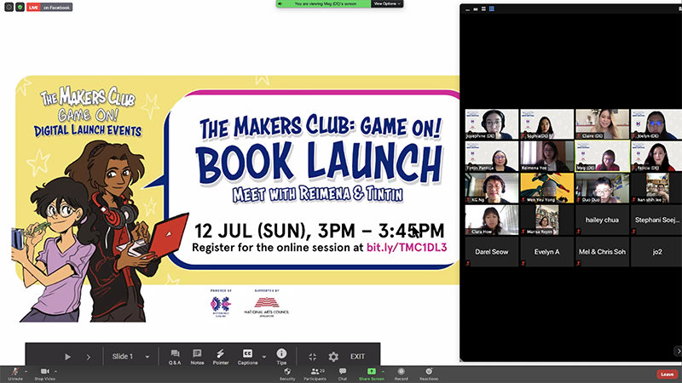The image size is (682, 383).
Task: Start recording with Record button
Action: point(401,374)
